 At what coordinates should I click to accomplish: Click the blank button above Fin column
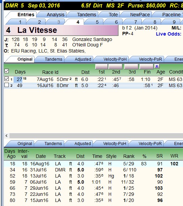coord(147,67)
